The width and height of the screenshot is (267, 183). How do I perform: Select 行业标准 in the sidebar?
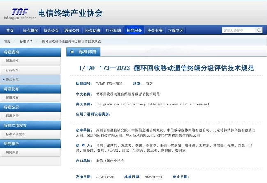coord(12,70)
